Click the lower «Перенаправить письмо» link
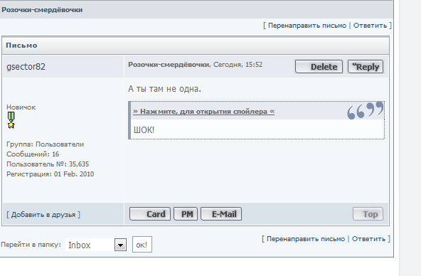The image size is (421, 276). (x=306, y=239)
